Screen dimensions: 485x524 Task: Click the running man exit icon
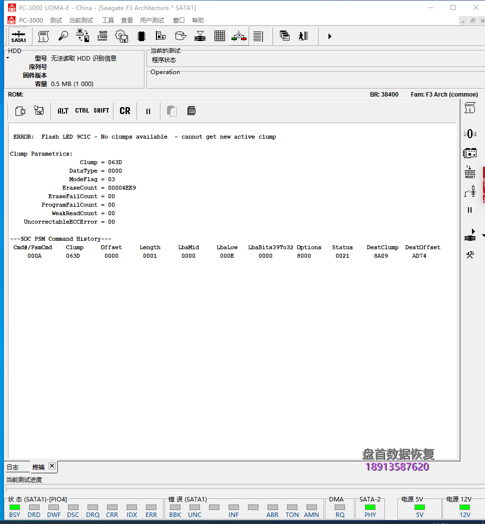coord(303,36)
